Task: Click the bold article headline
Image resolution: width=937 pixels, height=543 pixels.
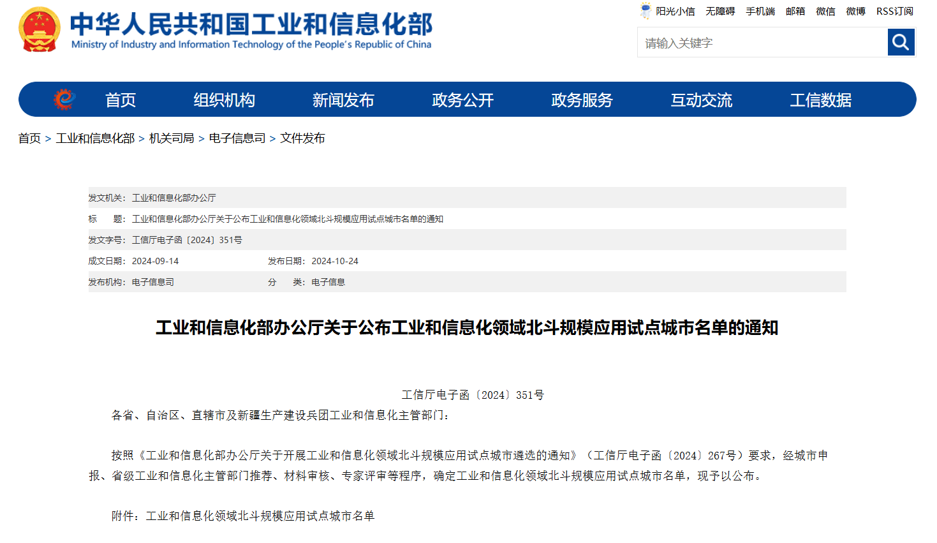Action: pos(467,327)
